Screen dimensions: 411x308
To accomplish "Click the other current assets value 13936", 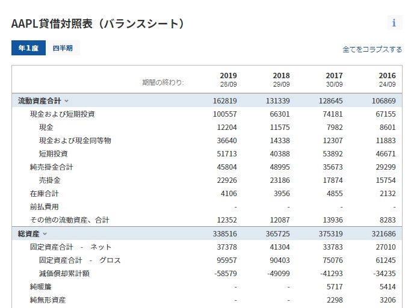I will tap(333, 220).
